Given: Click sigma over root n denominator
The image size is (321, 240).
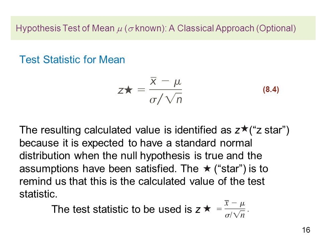Looking at the screenshot, I should [166, 99].
